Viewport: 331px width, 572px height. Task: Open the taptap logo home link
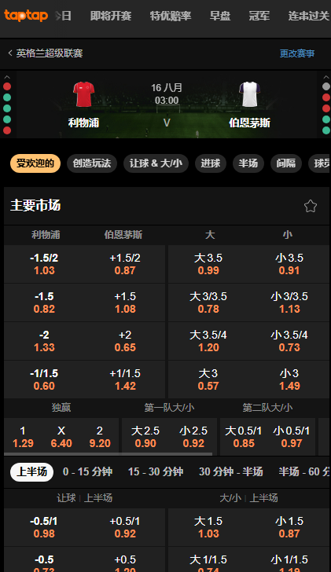point(26,16)
